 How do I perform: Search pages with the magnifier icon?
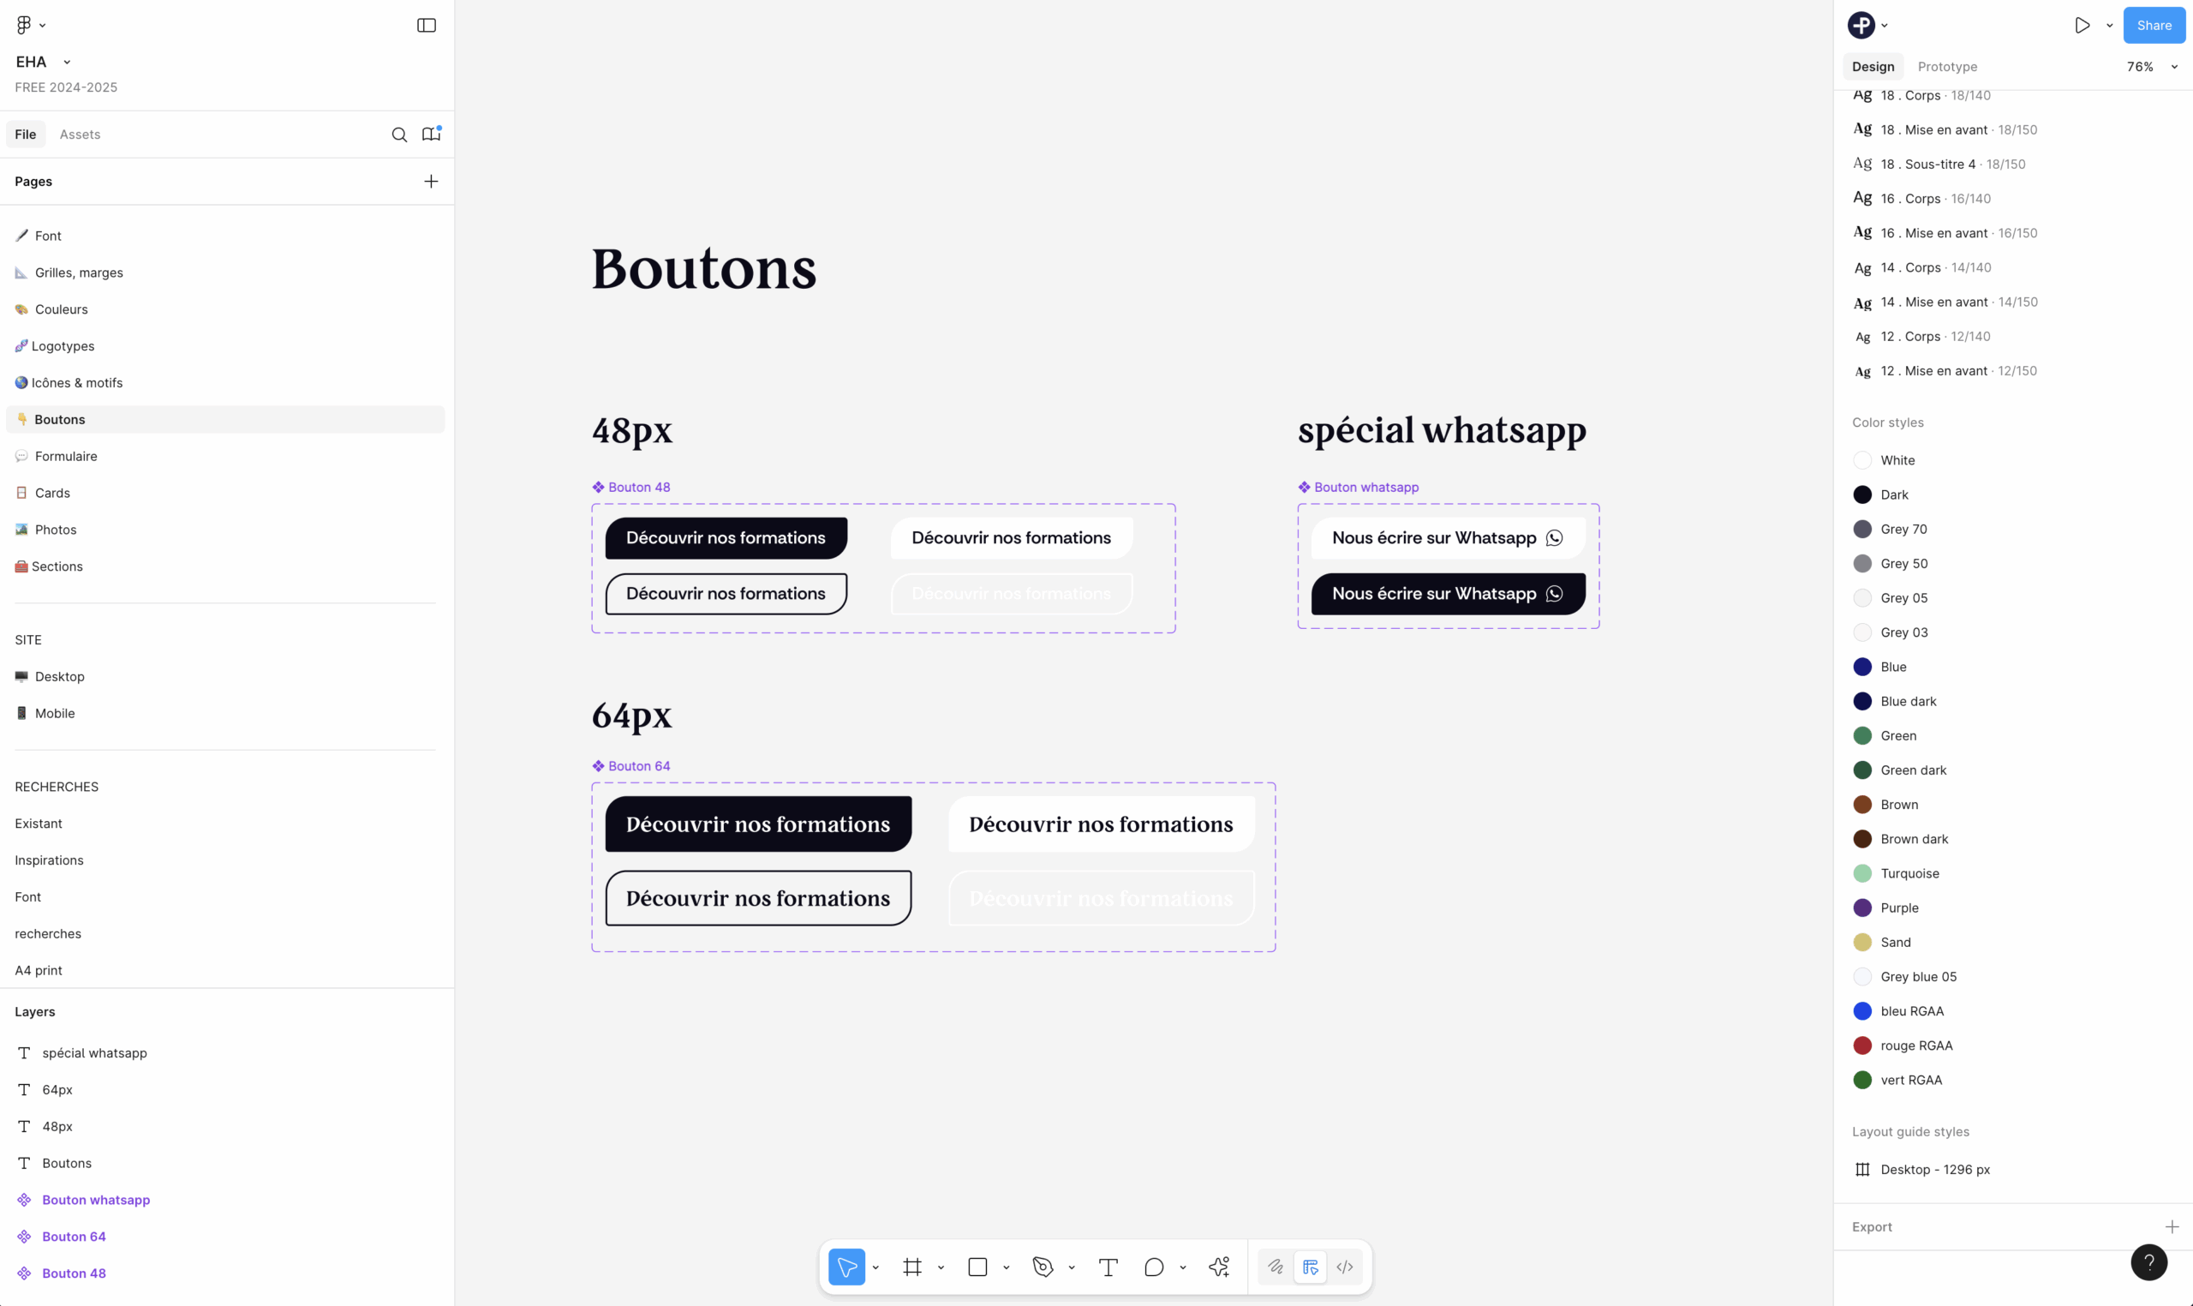tap(399, 134)
